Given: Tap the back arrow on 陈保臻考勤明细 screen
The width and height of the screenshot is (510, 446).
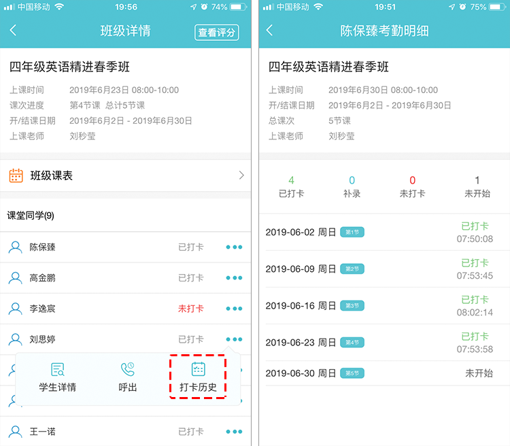Looking at the screenshot, I should [x=269, y=30].
